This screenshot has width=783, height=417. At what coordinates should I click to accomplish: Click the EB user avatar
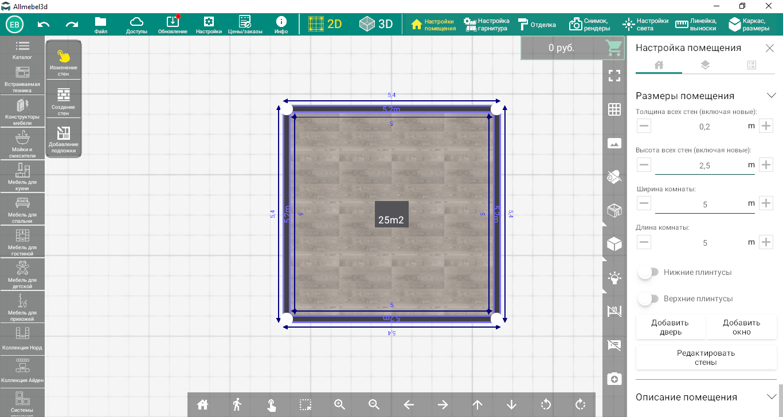click(14, 24)
